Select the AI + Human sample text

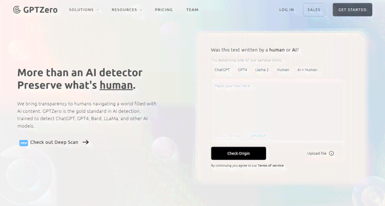307,70
